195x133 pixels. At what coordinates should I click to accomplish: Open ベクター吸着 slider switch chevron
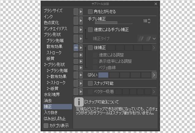pyautogui.click(x=154, y=92)
